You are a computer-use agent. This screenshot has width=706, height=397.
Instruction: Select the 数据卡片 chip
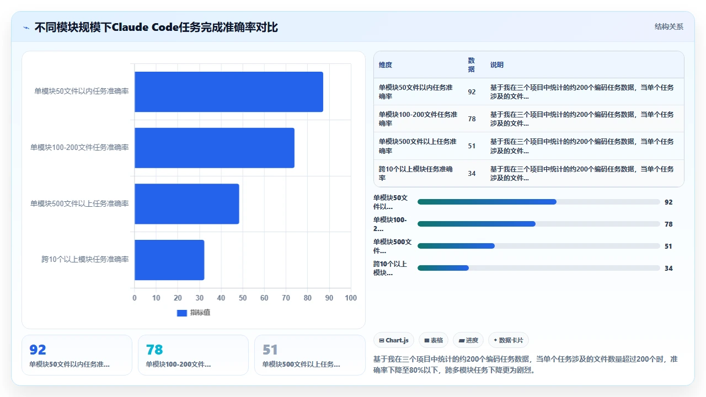coord(509,340)
